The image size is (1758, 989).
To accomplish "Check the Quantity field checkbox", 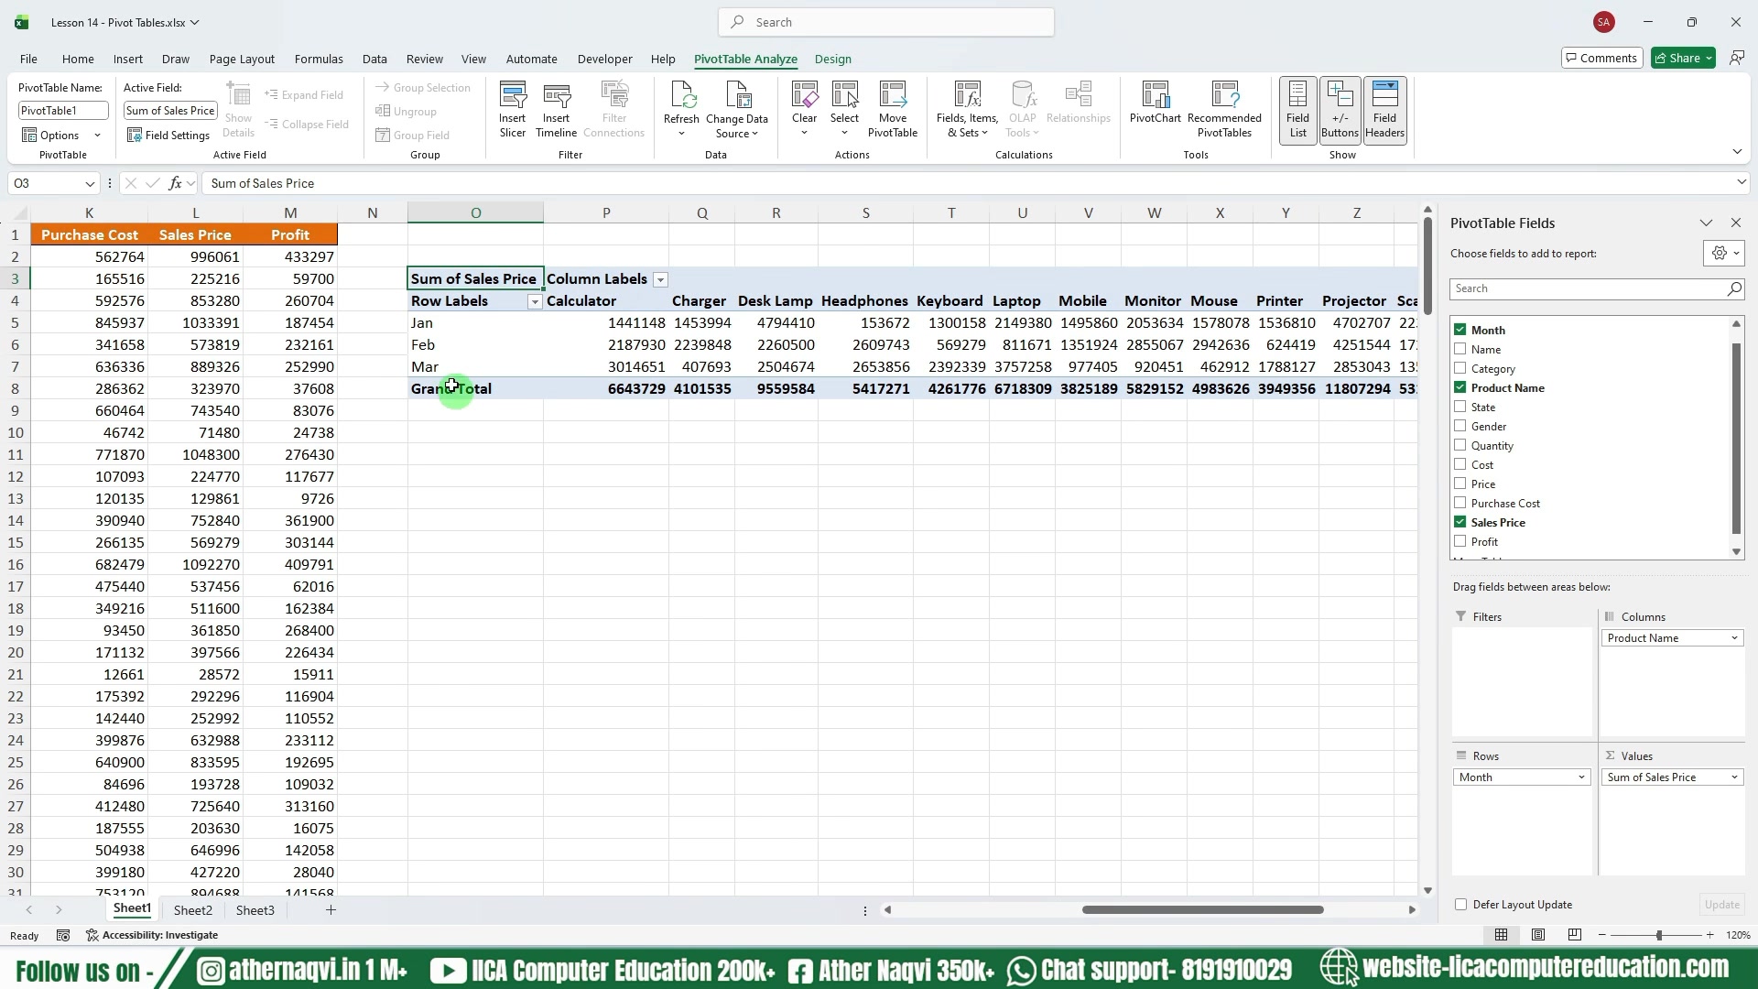I will pyautogui.click(x=1460, y=445).
